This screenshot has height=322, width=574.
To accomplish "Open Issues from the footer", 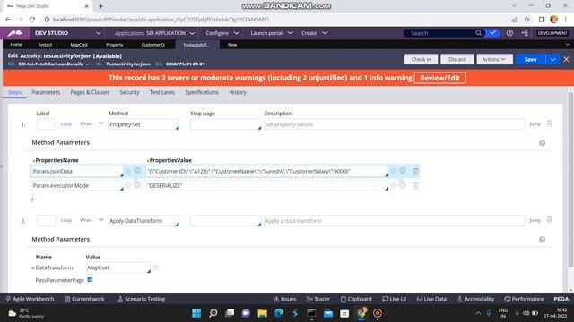I will coord(285,299).
